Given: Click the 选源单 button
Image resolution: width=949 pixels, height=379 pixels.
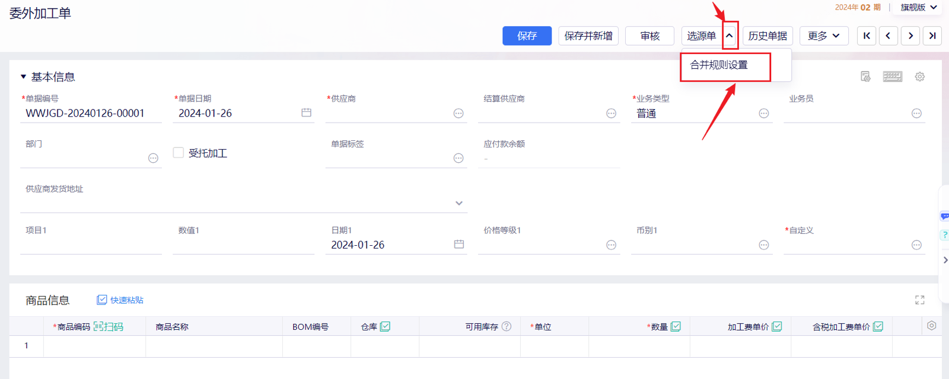Looking at the screenshot, I should coord(702,36).
